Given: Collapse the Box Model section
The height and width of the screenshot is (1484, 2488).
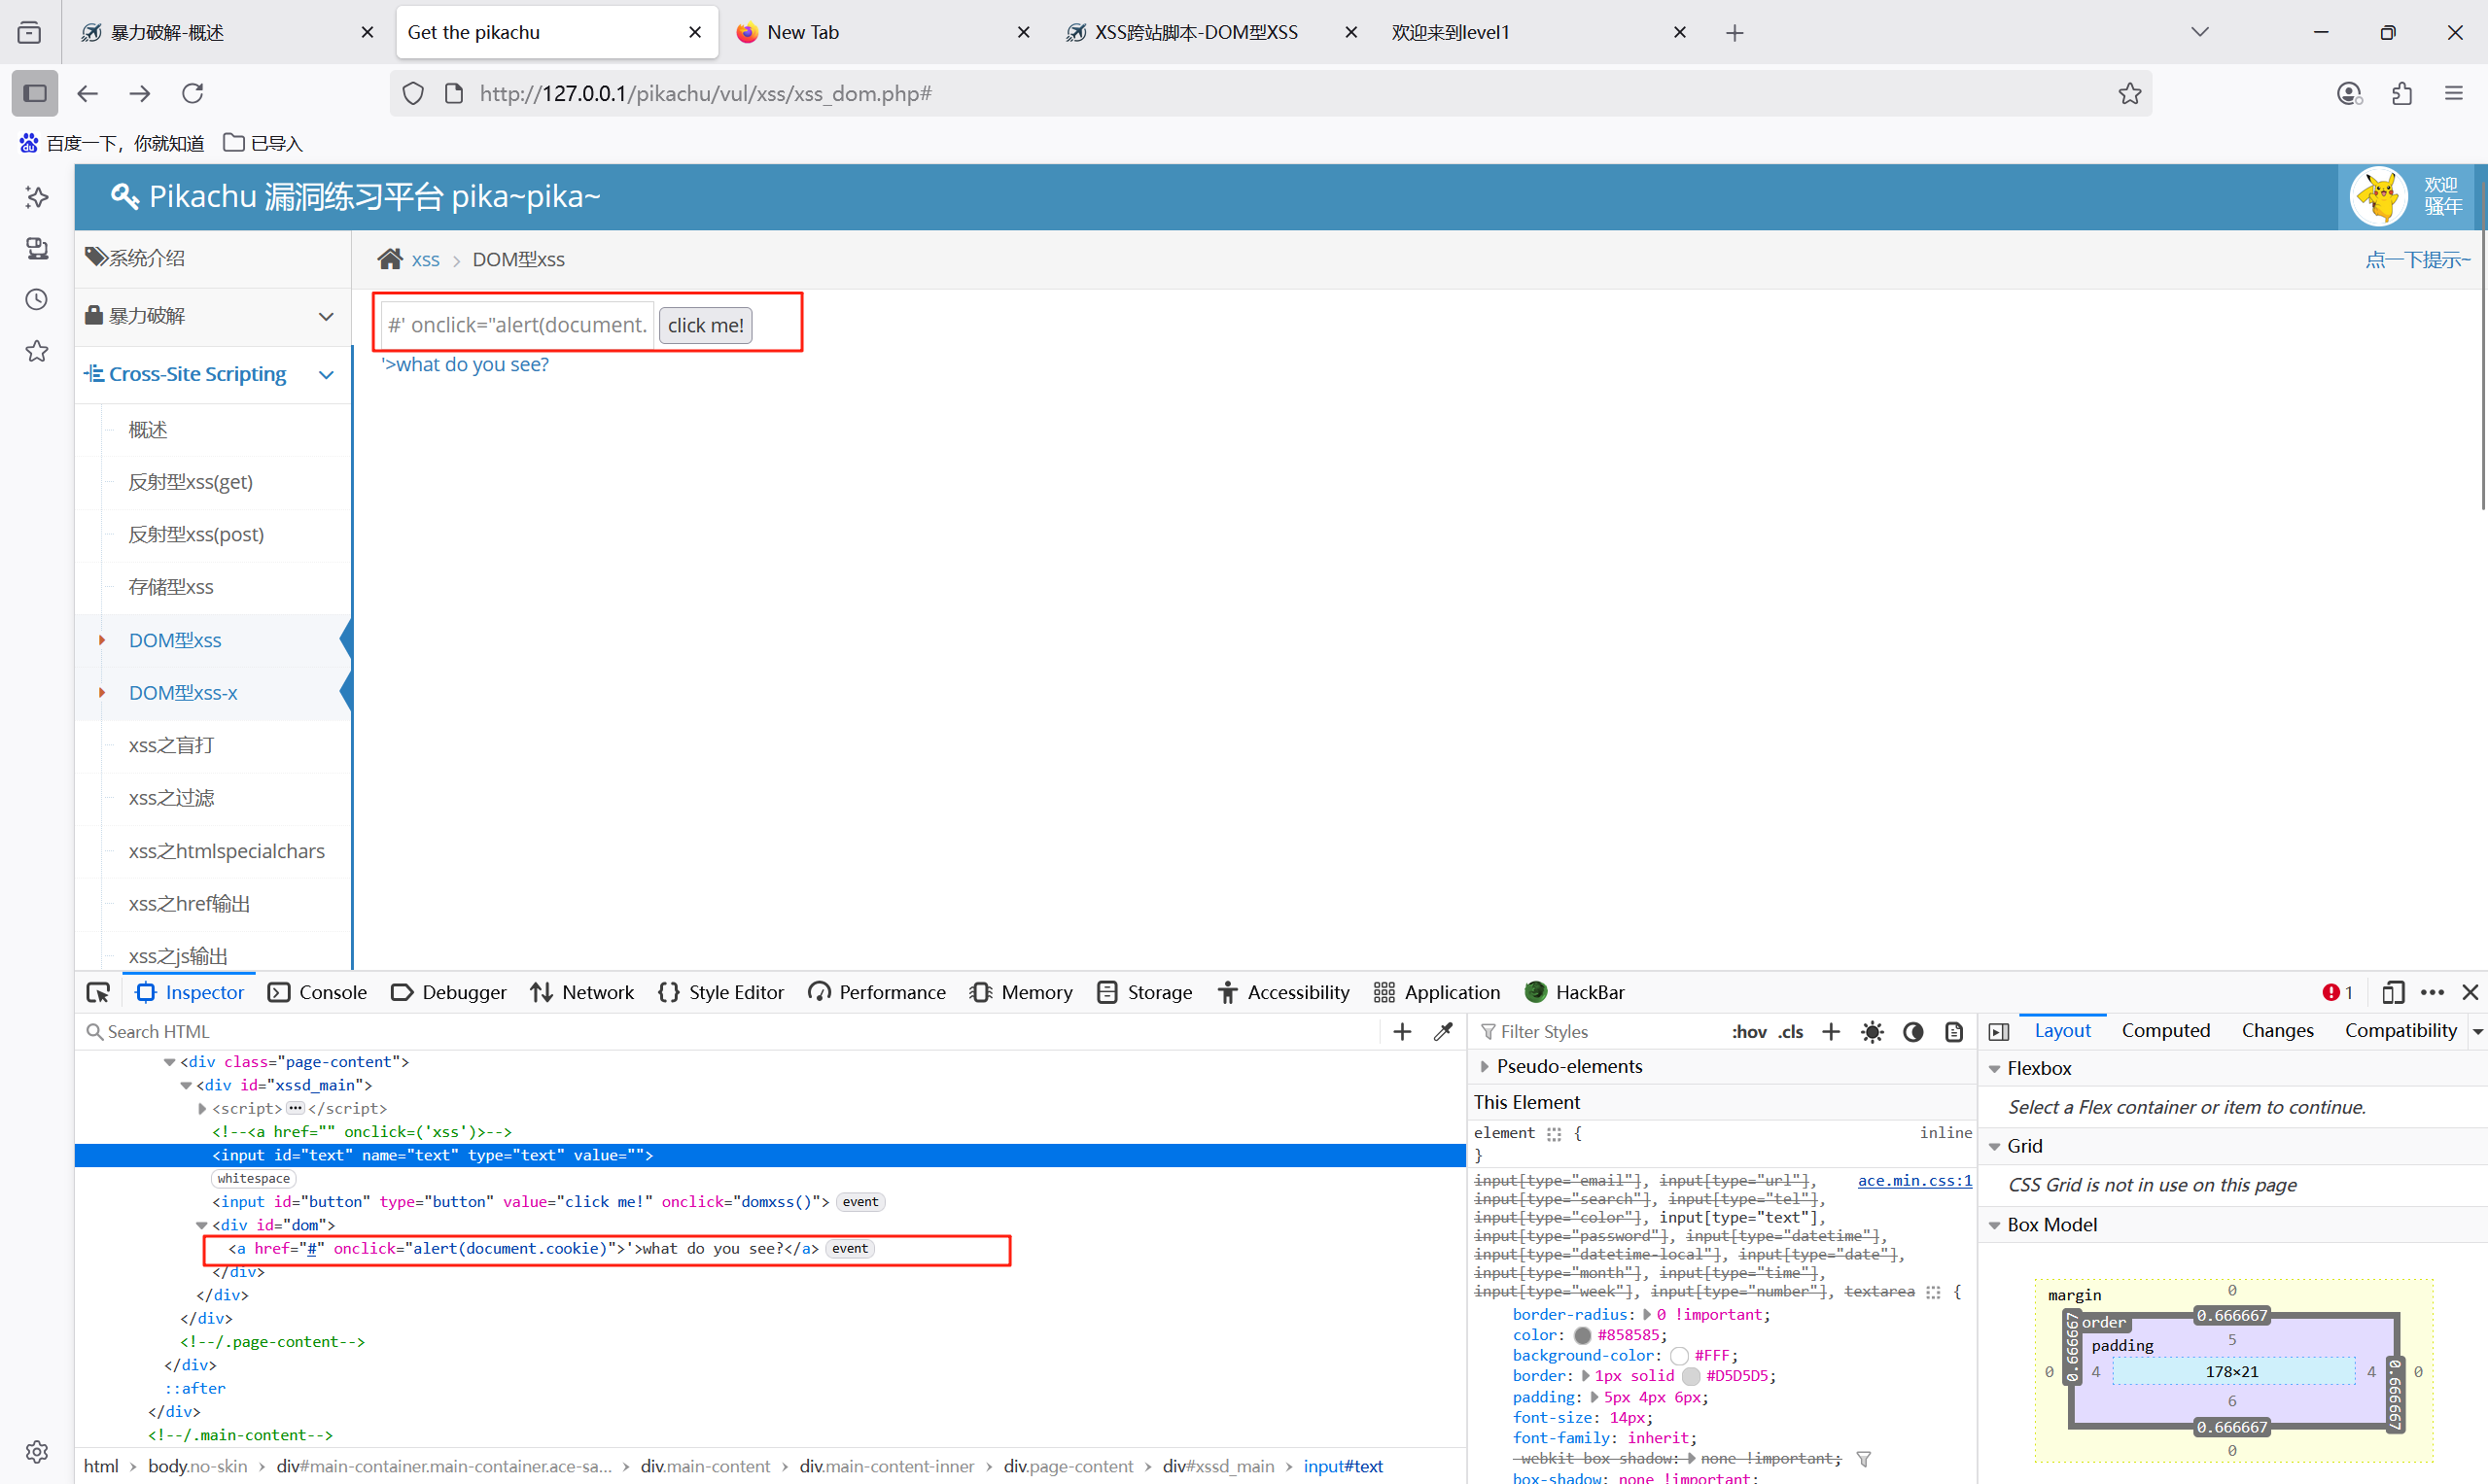Looking at the screenshot, I should tap(1994, 1225).
